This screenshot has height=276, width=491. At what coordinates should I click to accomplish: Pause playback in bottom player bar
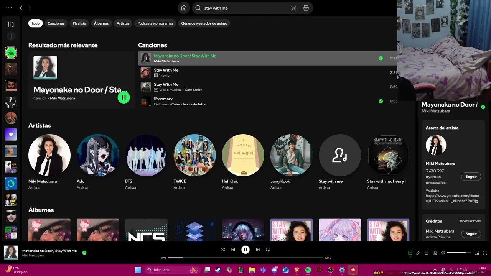pos(245,250)
